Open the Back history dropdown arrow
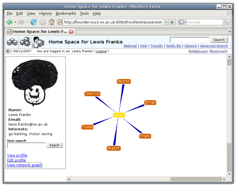 15,22
